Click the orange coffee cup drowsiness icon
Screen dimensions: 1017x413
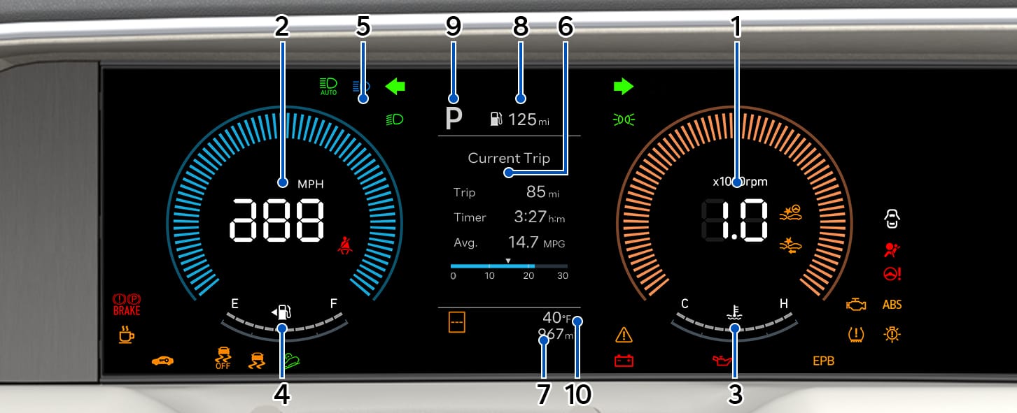click(x=126, y=334)
